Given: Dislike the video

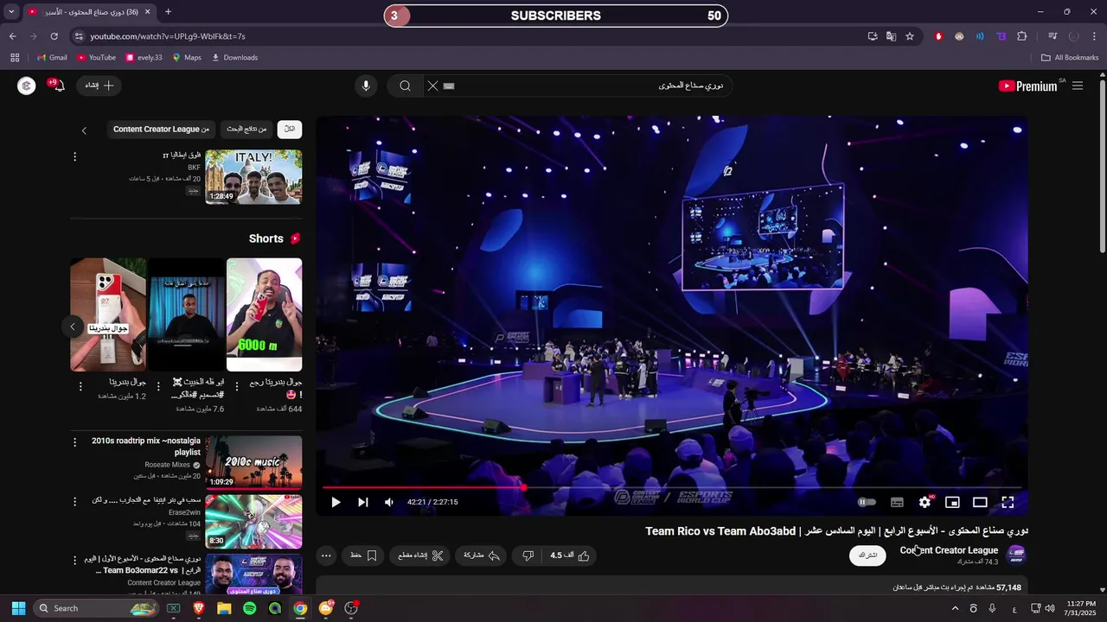Looking at the screenshot, I should point(528,555).
